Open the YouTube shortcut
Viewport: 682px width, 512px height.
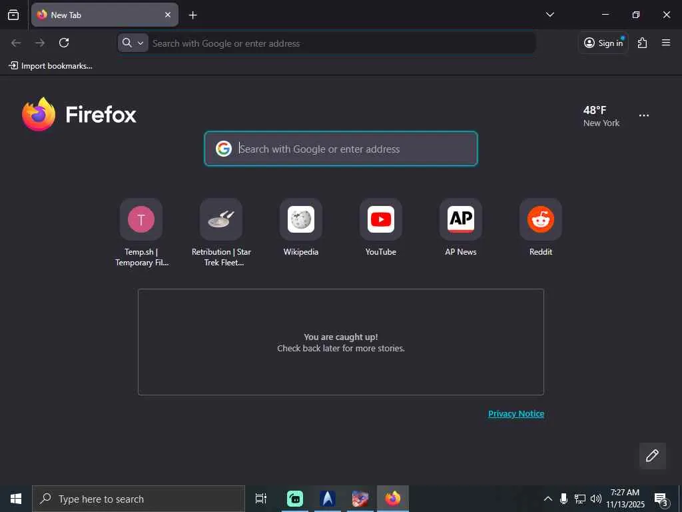381,228
